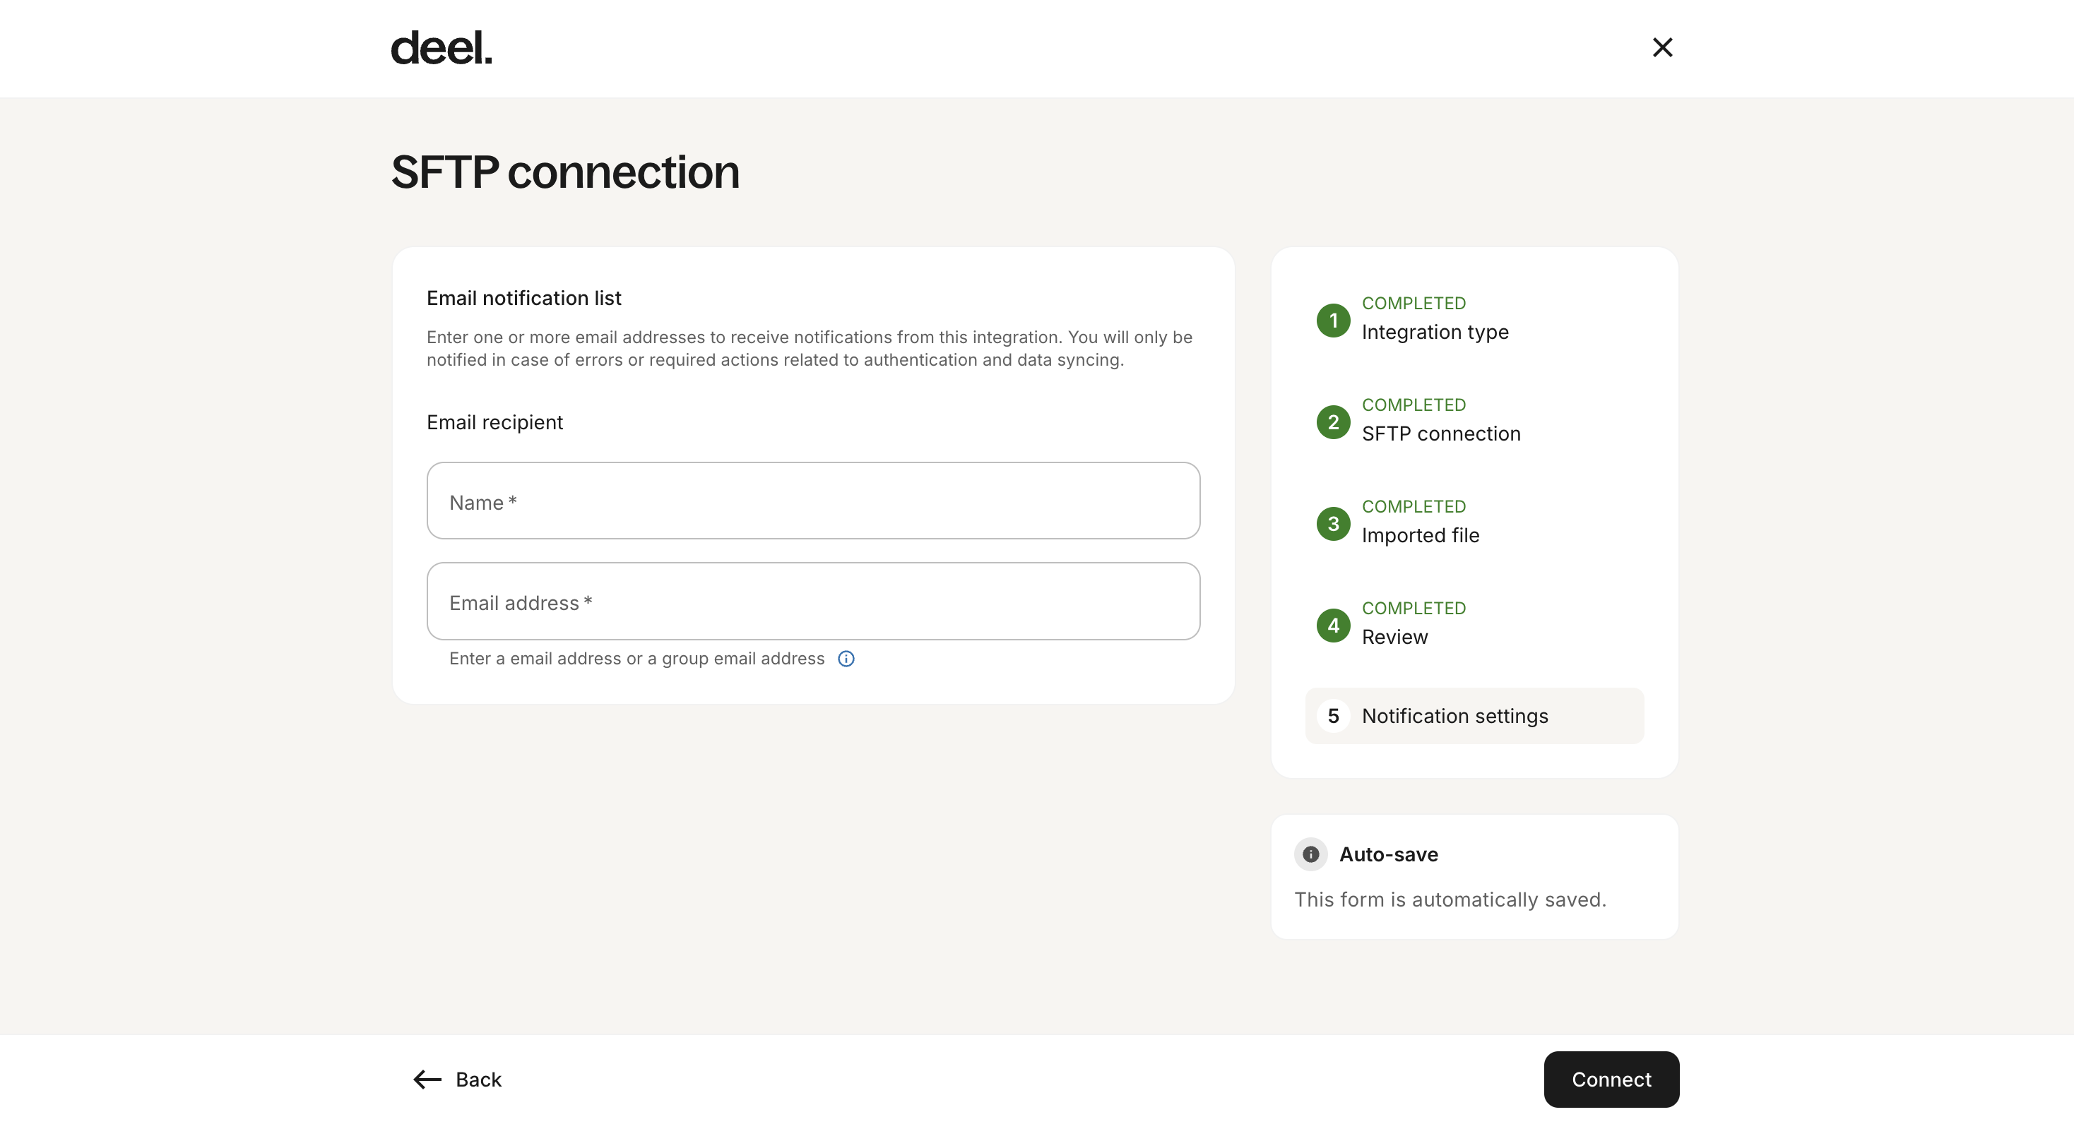Click the Auto-save heading text
The width and height of the screenshot is (2074, 1124).
[1388, 854]
